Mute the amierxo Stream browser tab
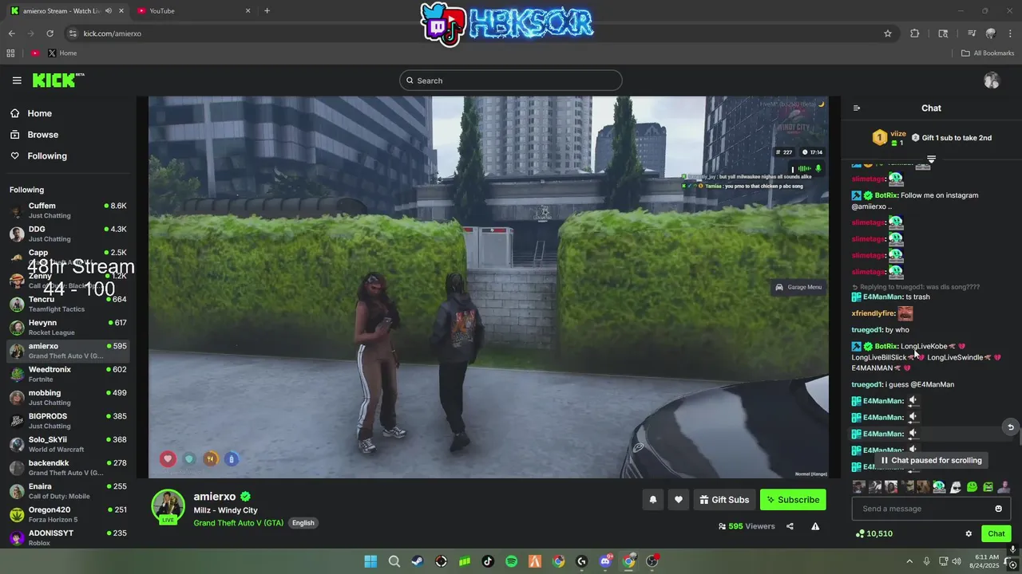The image size is (1022, 574). [x=108, y=10]
